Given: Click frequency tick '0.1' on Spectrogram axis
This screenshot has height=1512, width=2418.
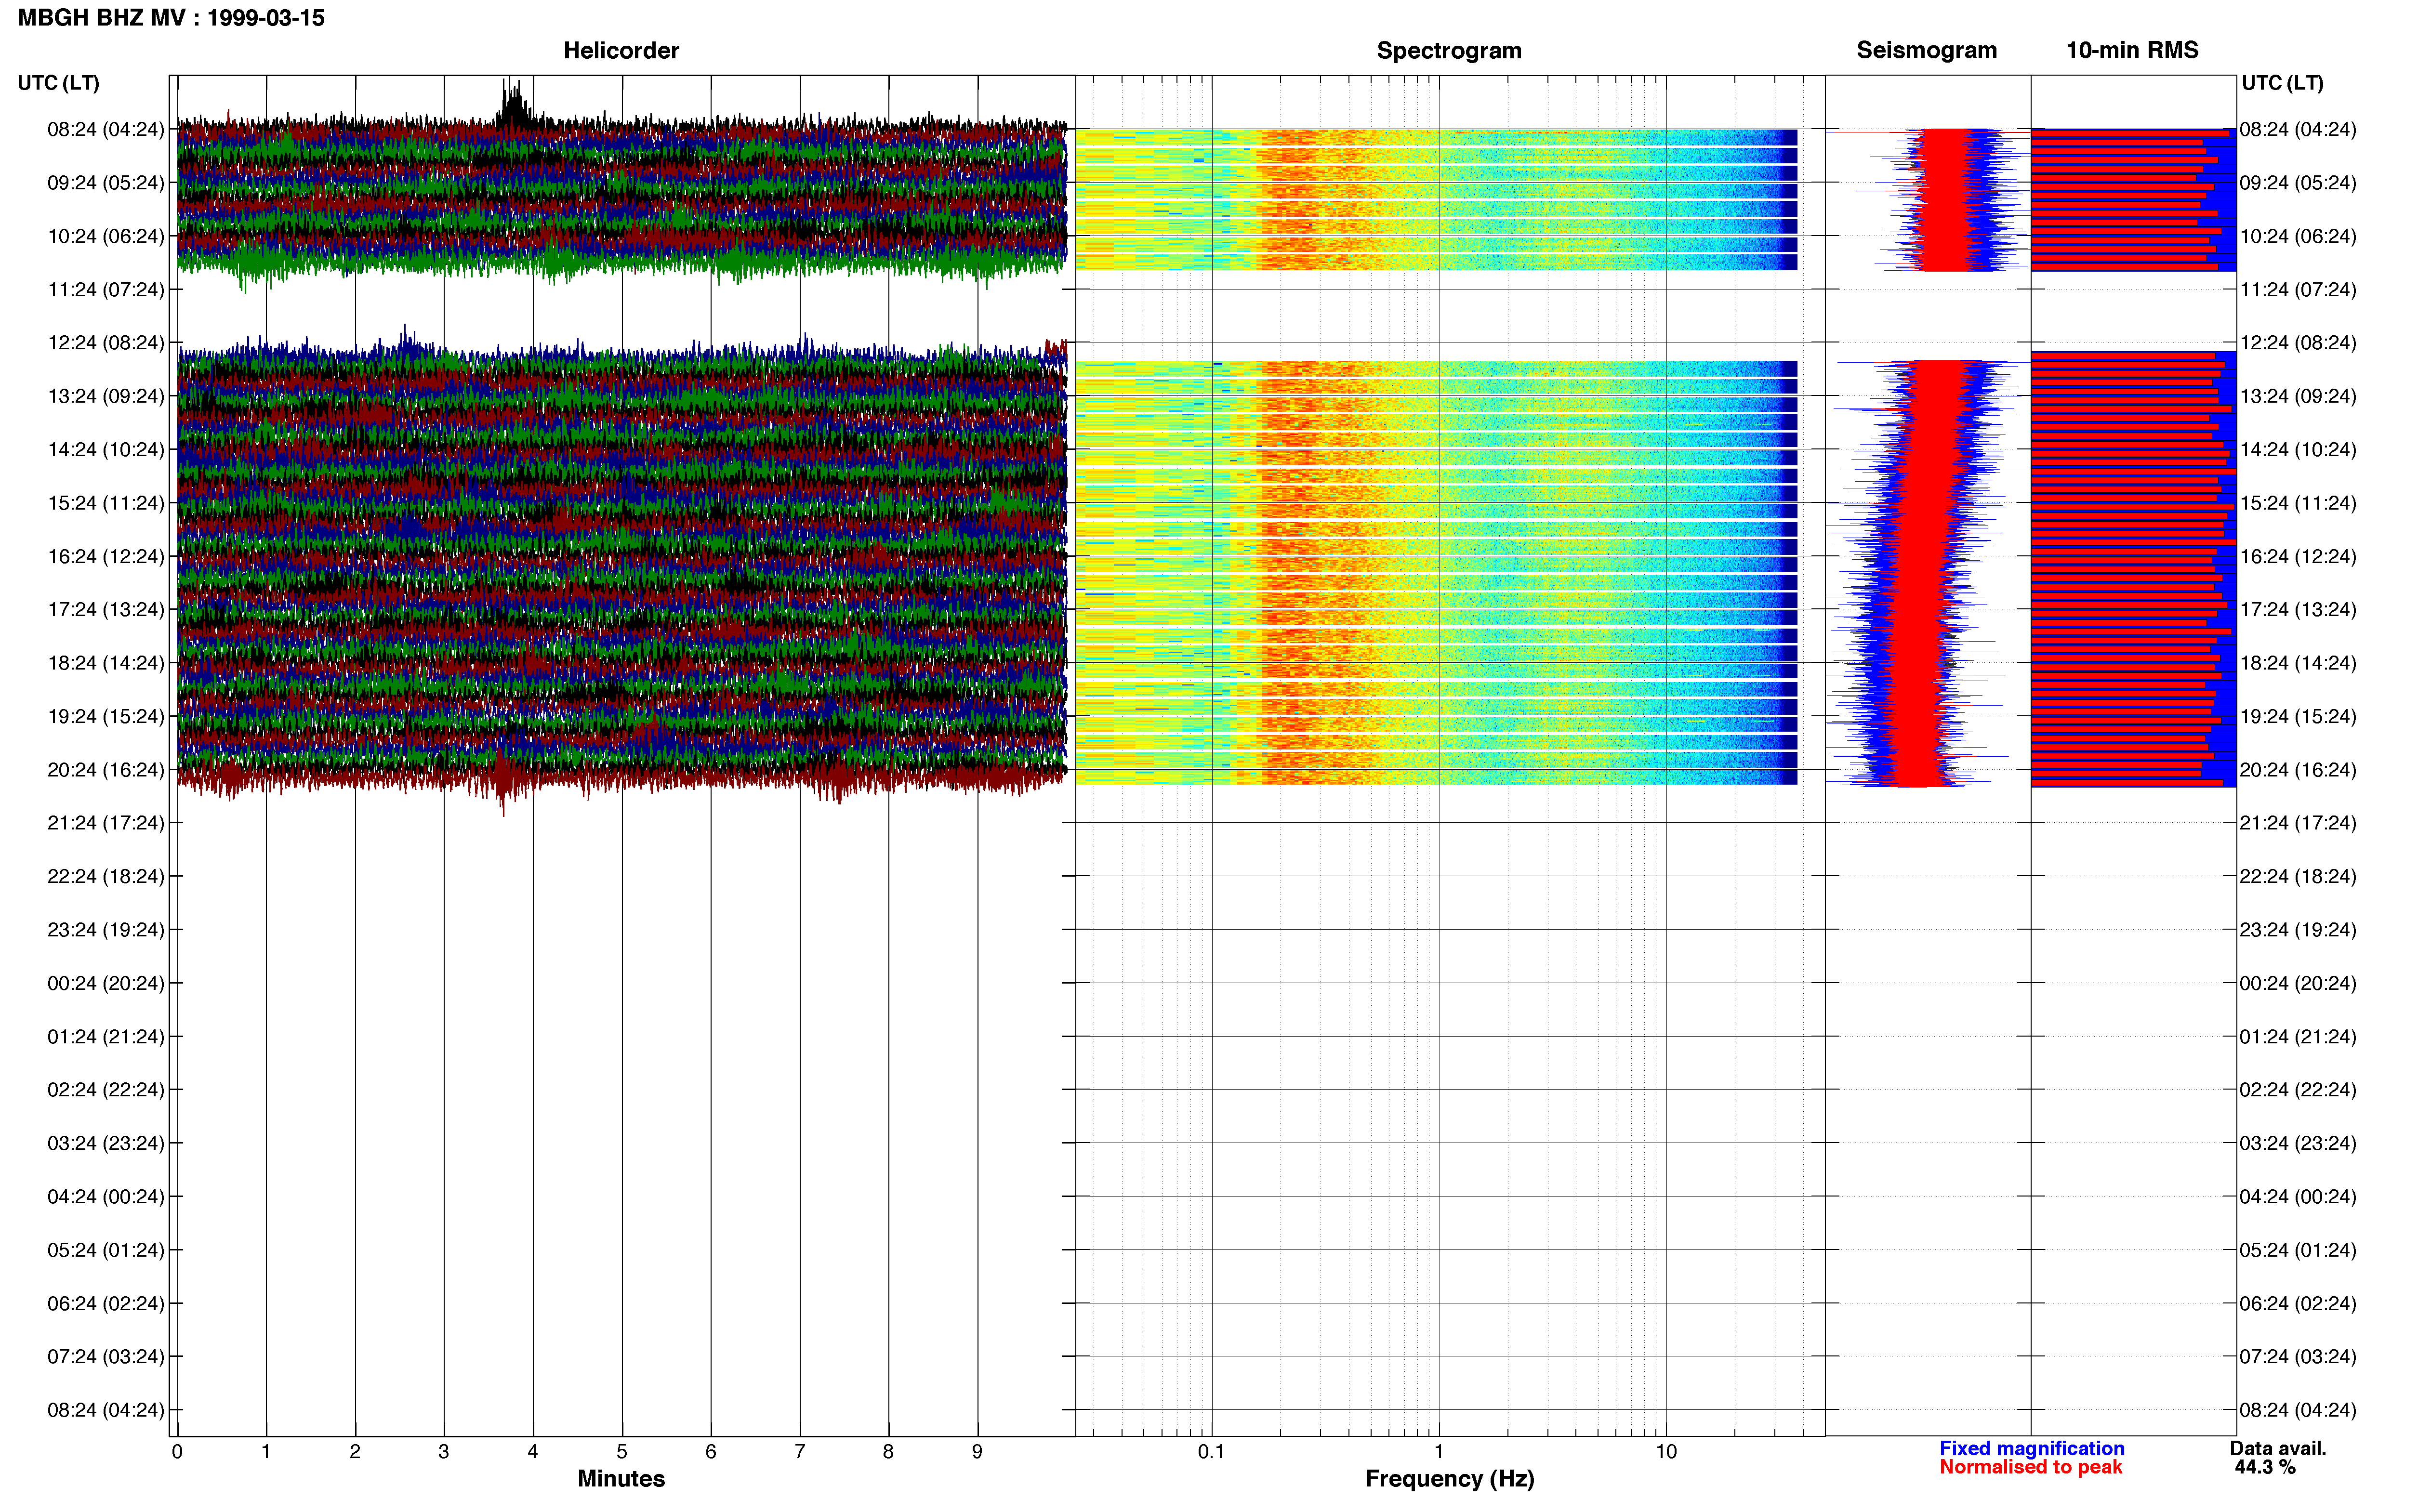Looking at the screenshot, I should (x=1211, y=1452).
